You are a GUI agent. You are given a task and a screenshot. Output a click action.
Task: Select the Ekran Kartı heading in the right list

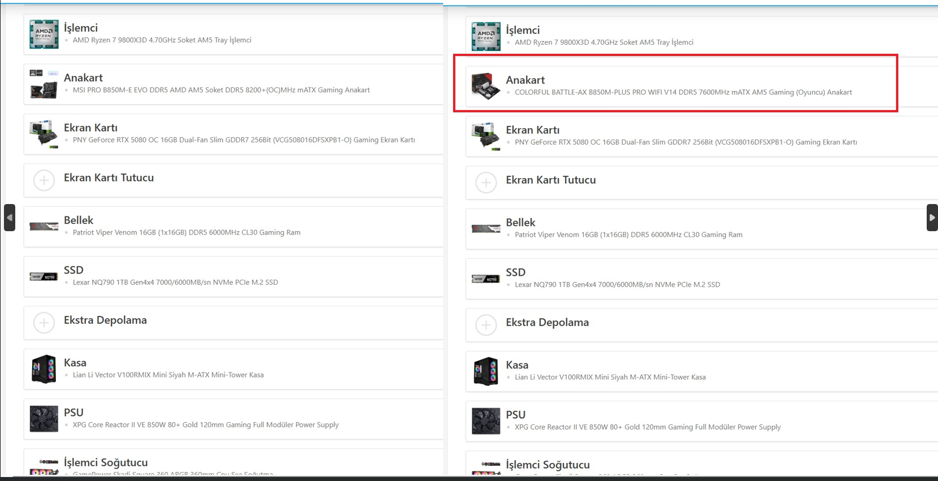pyautogui.click(x=532, y=130)
